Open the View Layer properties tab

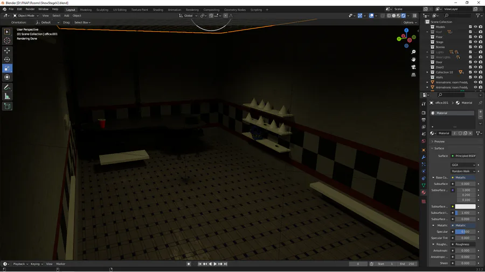(x=424, y=127)
